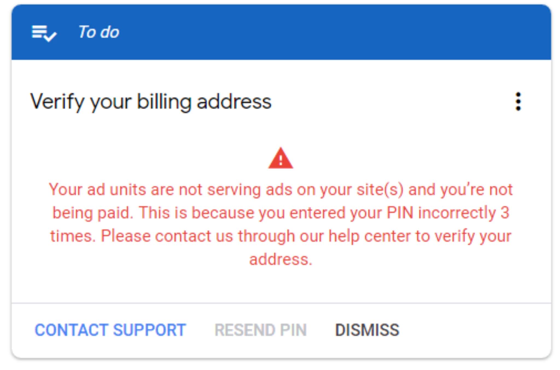
Task: Click the 'To do' header title
Action: tap(98, 32)
